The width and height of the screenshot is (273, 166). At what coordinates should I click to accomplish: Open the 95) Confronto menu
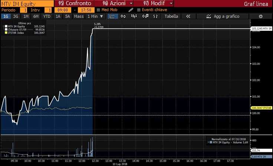[x=75, y=3]
